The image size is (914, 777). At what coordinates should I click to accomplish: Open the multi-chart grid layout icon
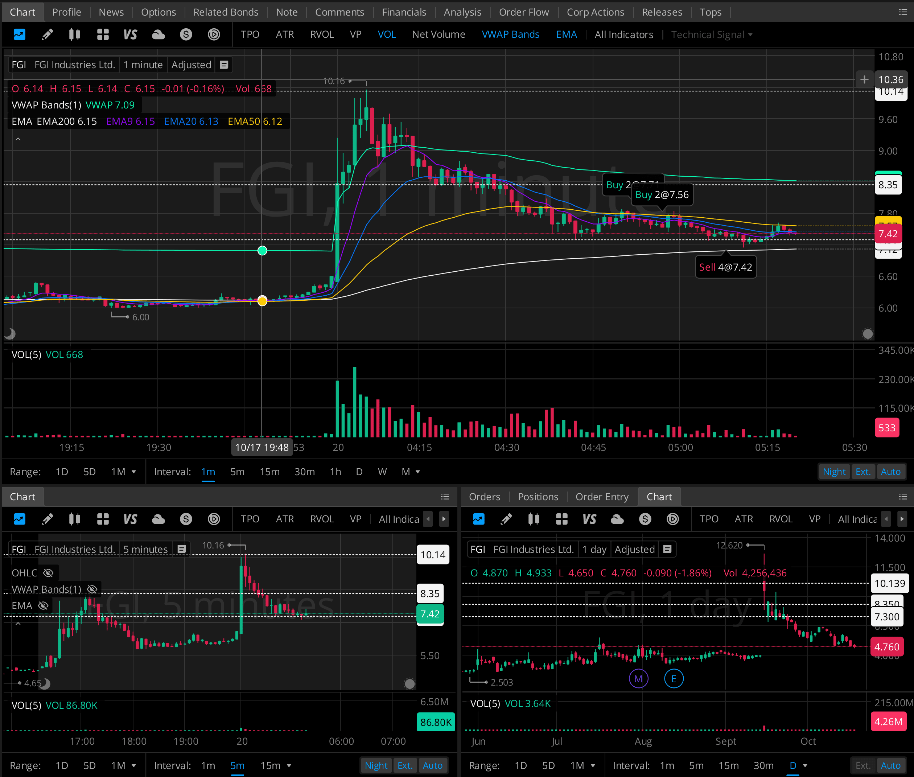[103, 34]
